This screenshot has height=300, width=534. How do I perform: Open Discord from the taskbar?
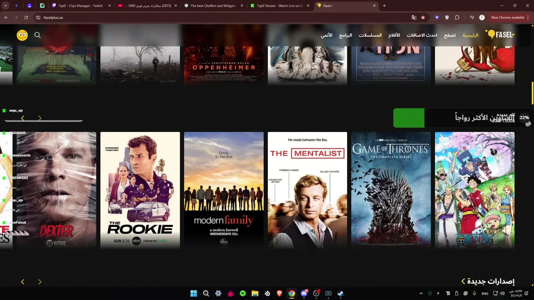(304, 293)
